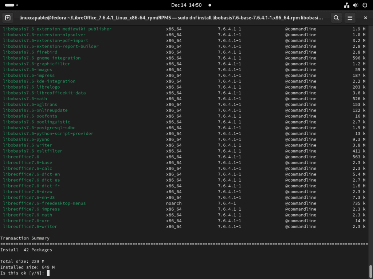This screenshot has width=373, height=279.
Task: Open the terminal search function
Action: [336, 17]
